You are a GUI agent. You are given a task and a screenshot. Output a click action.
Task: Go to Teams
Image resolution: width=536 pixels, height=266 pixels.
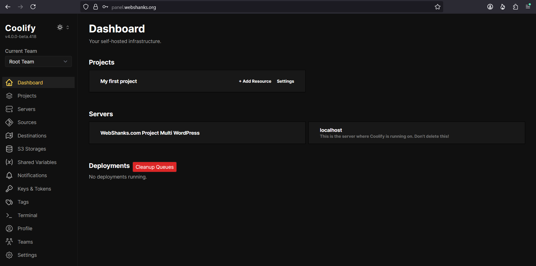(x=38, y=242)
